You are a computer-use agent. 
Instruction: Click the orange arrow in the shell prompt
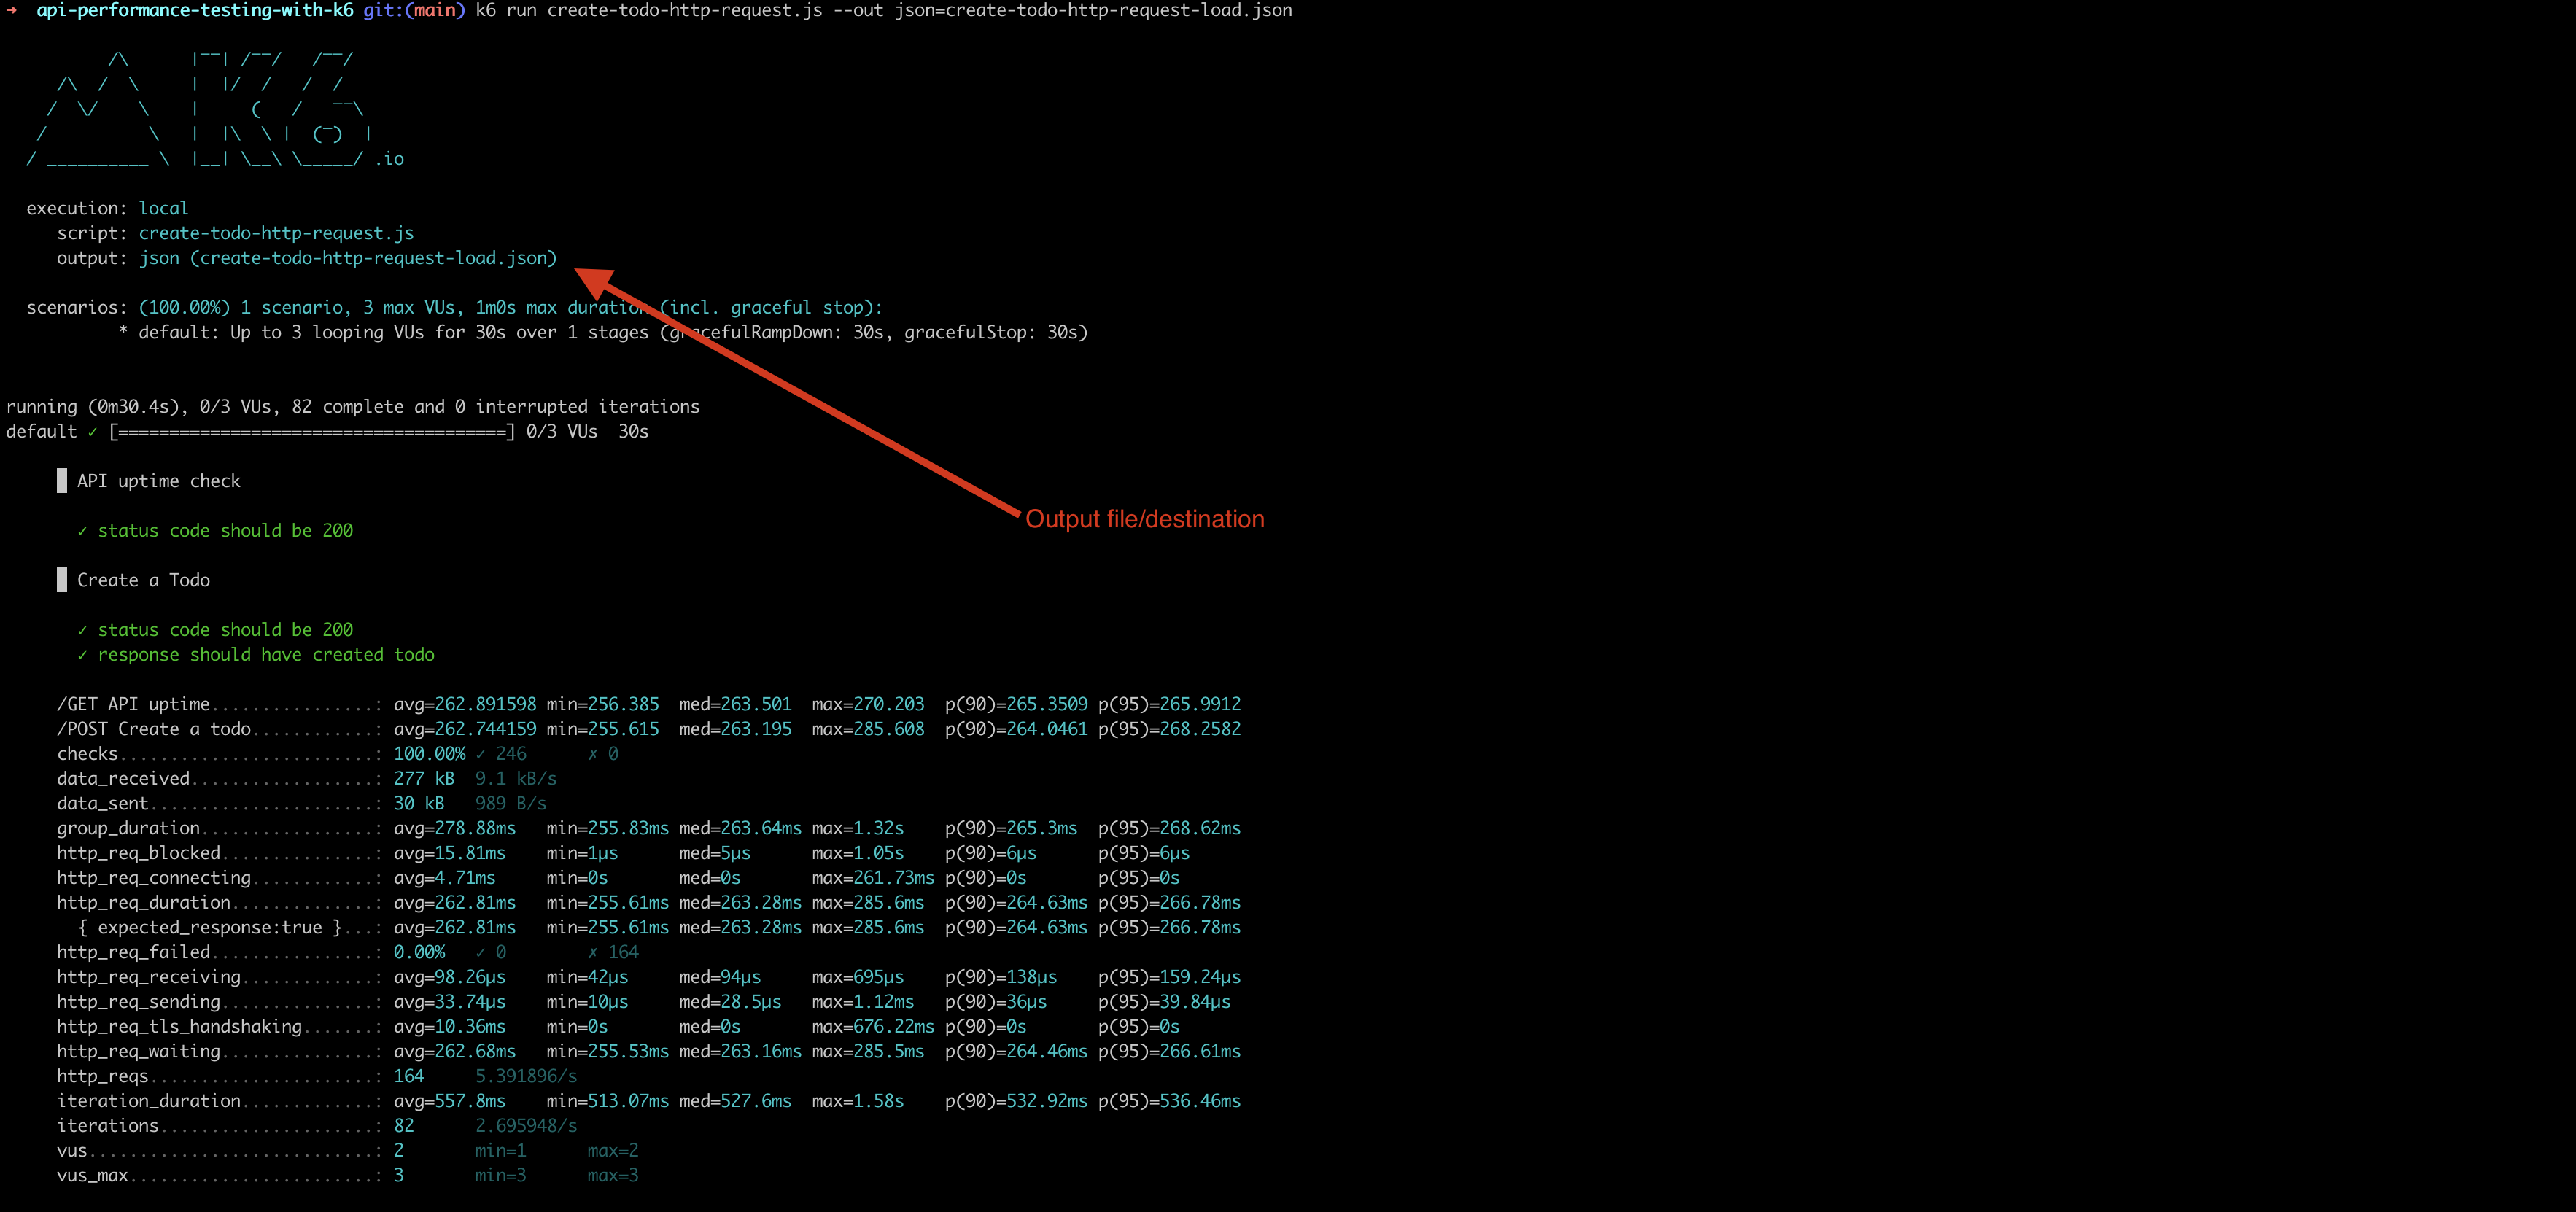tap(12, 11)
